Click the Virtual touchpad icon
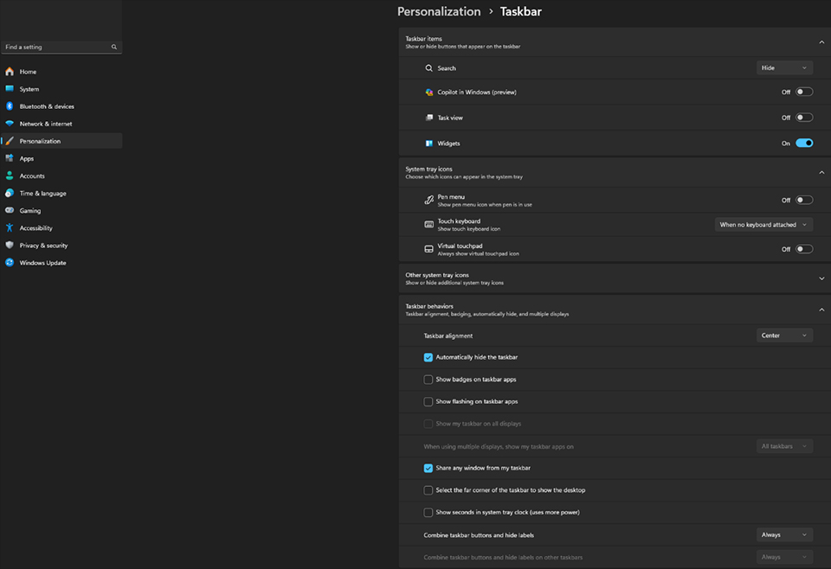831x569 pixels. click(x=429, y=248)
